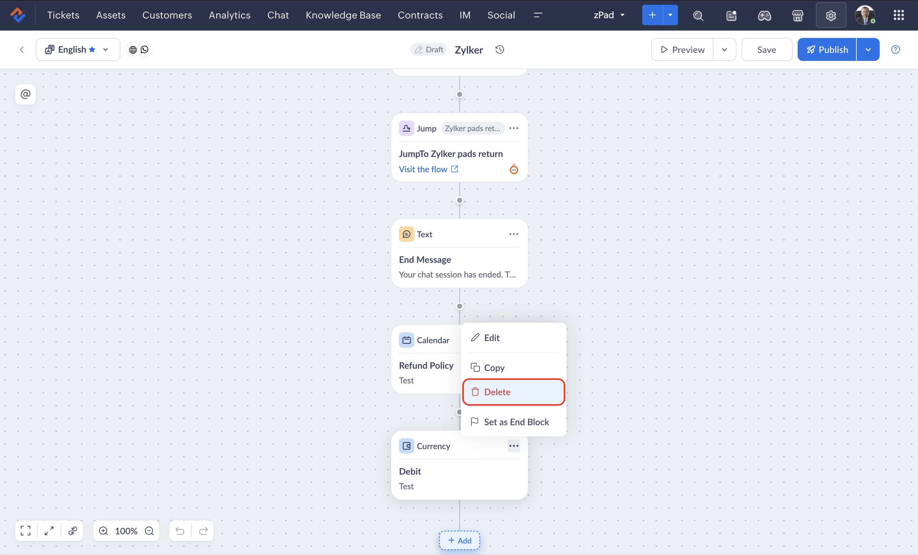Click the @ mentions icon on canvas
The width and height of the screenshot is (918, 555).
tap(25, 94)
